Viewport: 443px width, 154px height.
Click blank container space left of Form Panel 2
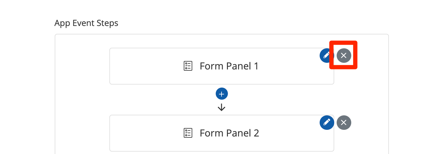(x=82, y=133)
